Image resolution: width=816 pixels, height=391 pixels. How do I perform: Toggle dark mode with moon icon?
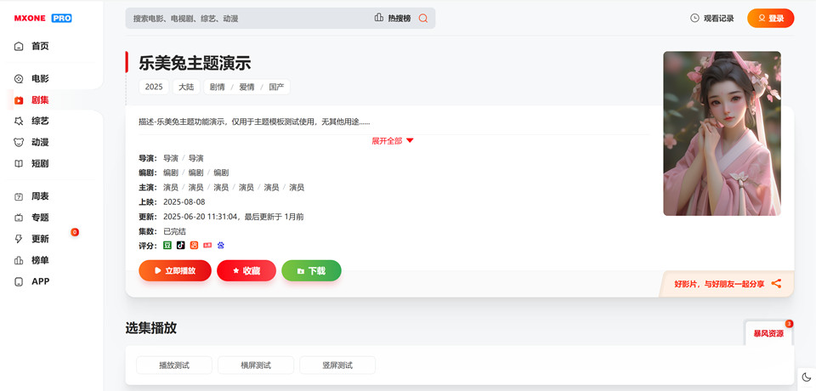(x=806, y=377)
